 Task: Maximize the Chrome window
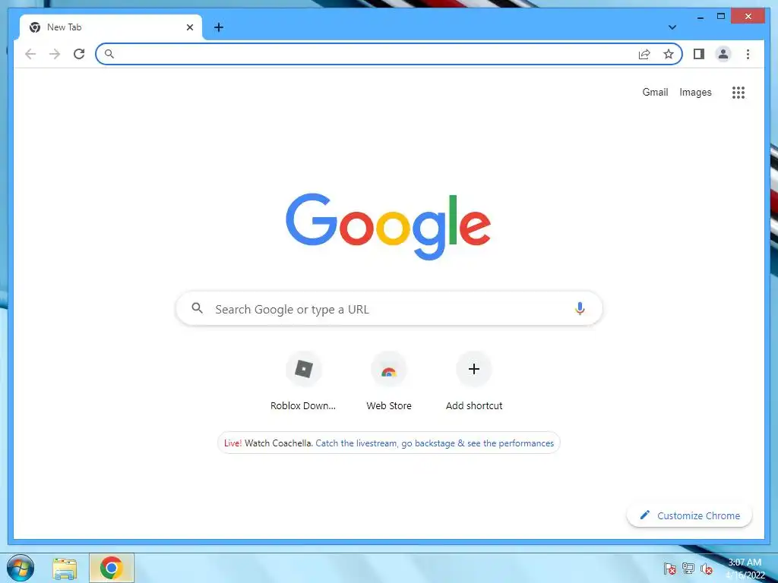[721, 17]
